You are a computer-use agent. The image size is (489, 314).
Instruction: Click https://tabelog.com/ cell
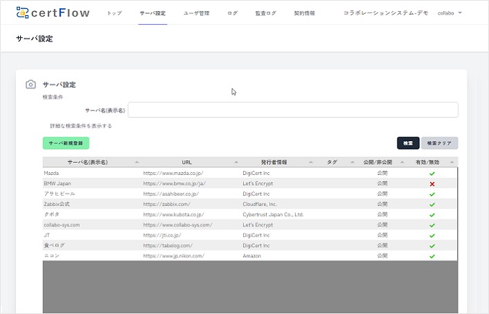click(168, 246)
